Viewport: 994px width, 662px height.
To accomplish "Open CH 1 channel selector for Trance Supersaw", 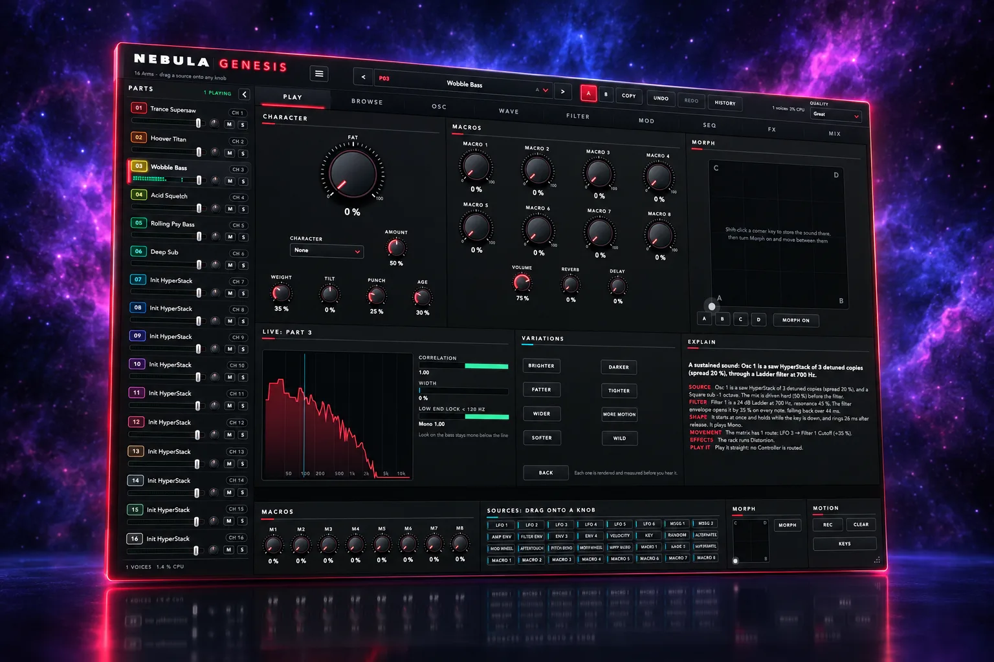I will pyautogui.click(x=237, y=113).
